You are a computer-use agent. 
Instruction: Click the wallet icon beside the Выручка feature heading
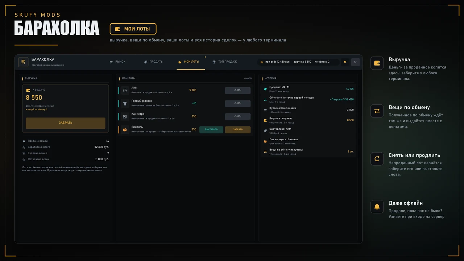pyautogui.click(x=377, y=63)
